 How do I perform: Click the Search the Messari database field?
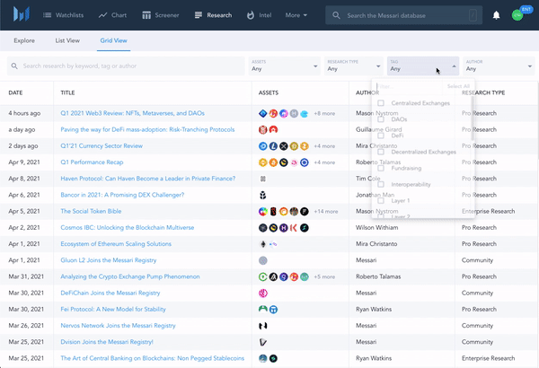point(404,15)
